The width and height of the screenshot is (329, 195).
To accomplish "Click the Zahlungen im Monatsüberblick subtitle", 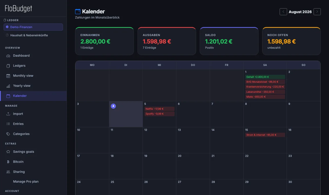I will tap(97, 18).
